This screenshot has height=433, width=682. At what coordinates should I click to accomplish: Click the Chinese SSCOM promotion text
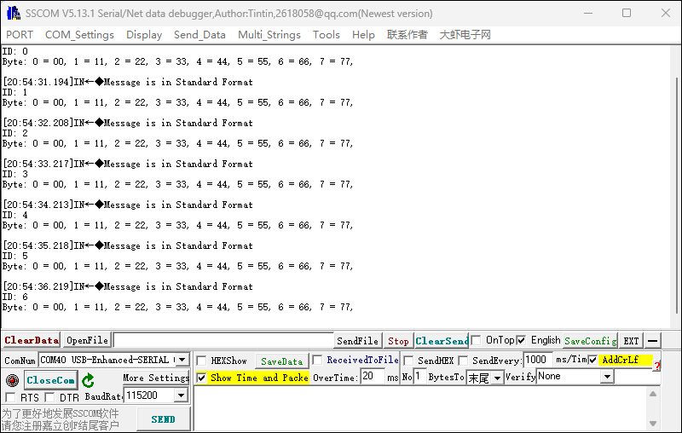60,419
